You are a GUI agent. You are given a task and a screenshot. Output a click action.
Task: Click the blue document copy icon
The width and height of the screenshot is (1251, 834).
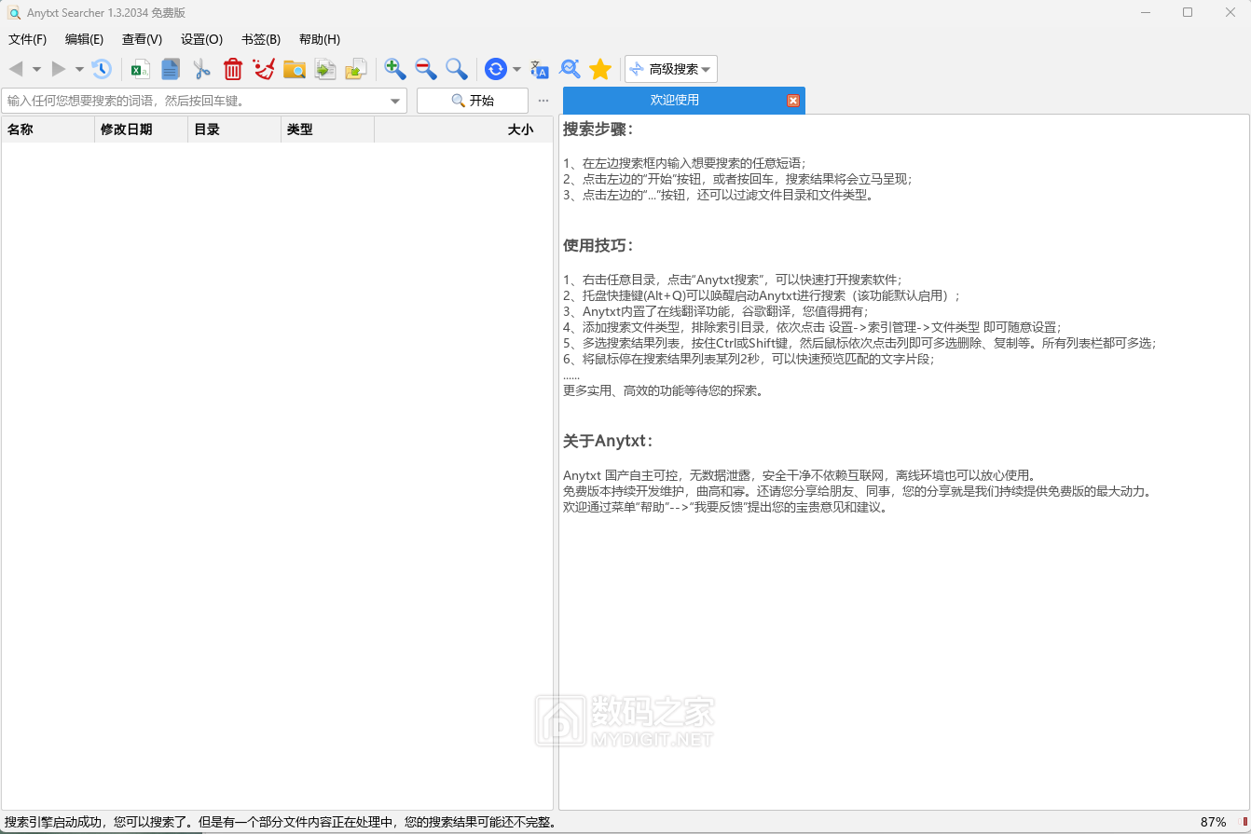coord(171,69)
